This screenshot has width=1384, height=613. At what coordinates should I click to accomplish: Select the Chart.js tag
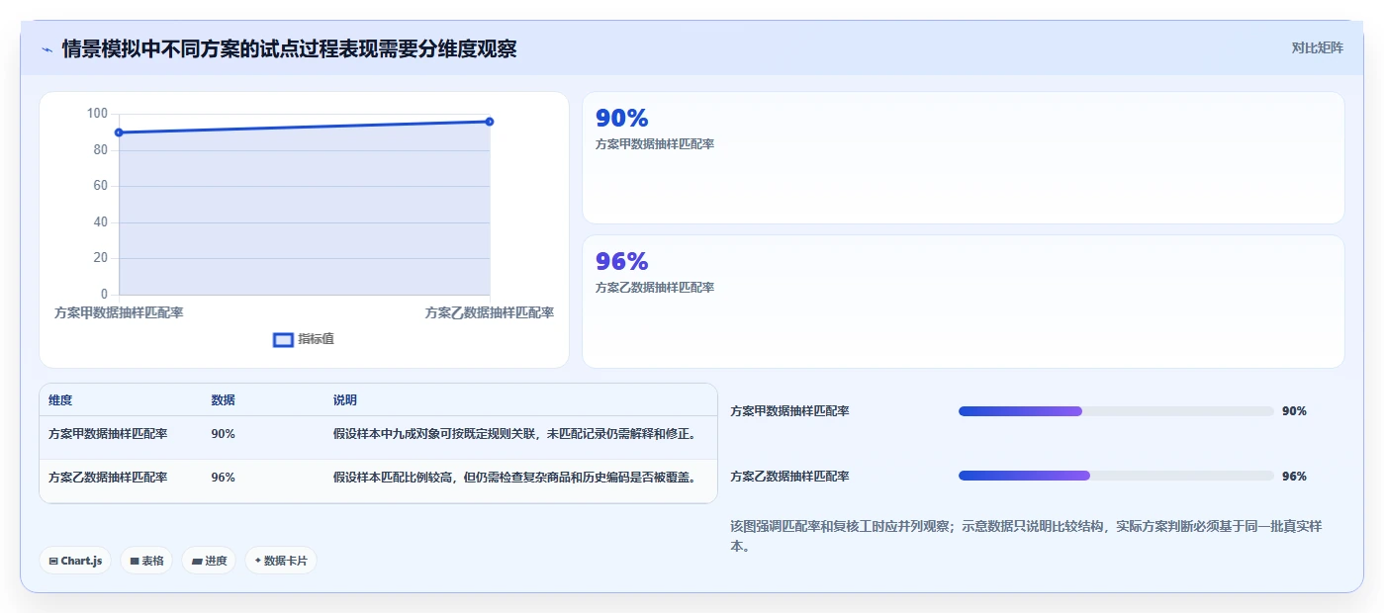(75, 561)
